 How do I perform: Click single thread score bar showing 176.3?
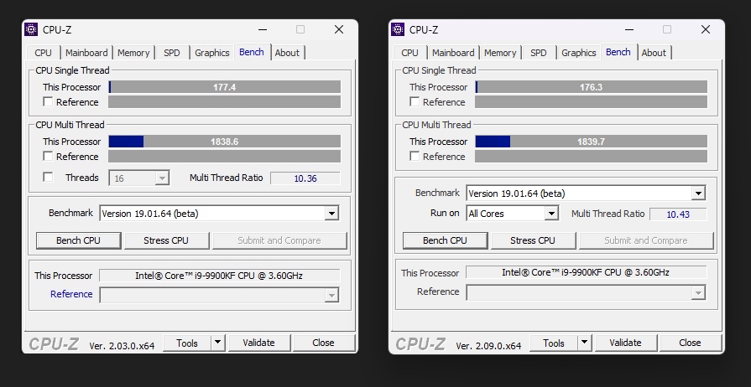[x=592, y=87]
